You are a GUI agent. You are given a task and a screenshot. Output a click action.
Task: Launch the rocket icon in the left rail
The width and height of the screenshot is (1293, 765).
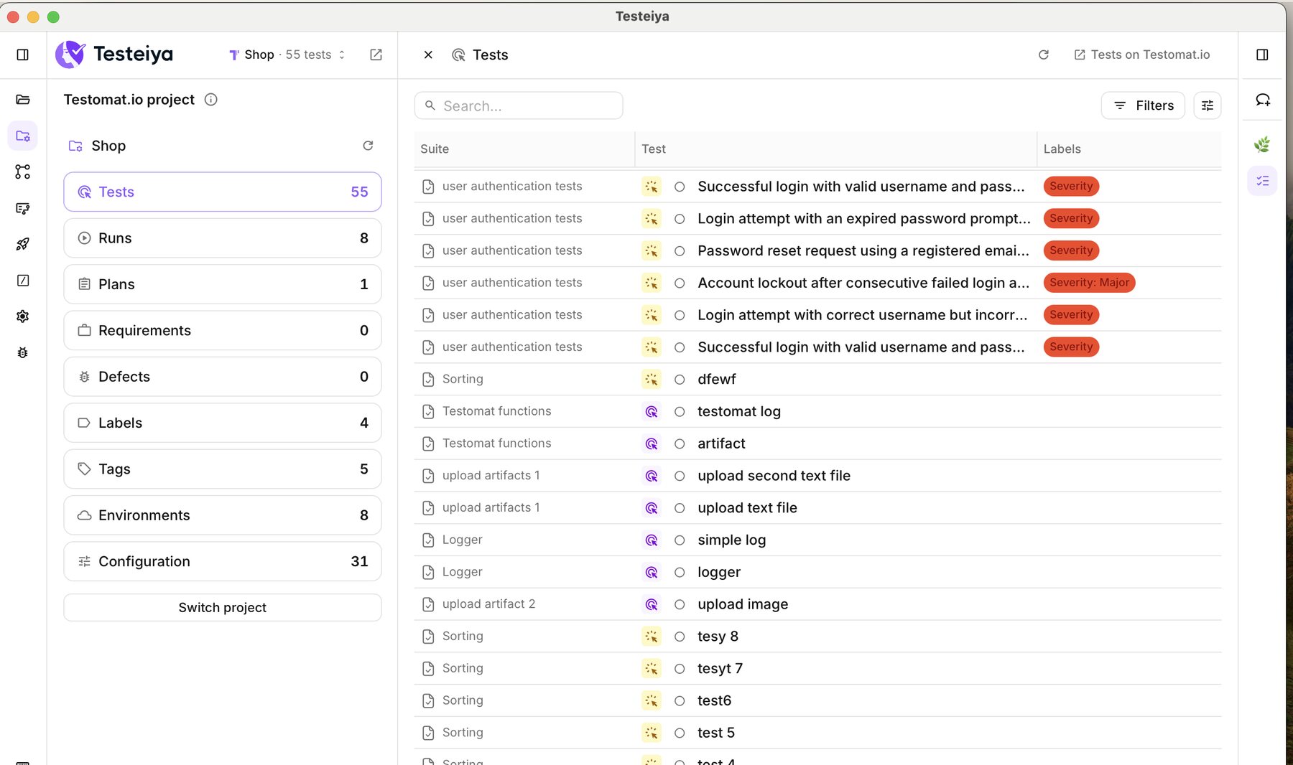pos(22,244)
